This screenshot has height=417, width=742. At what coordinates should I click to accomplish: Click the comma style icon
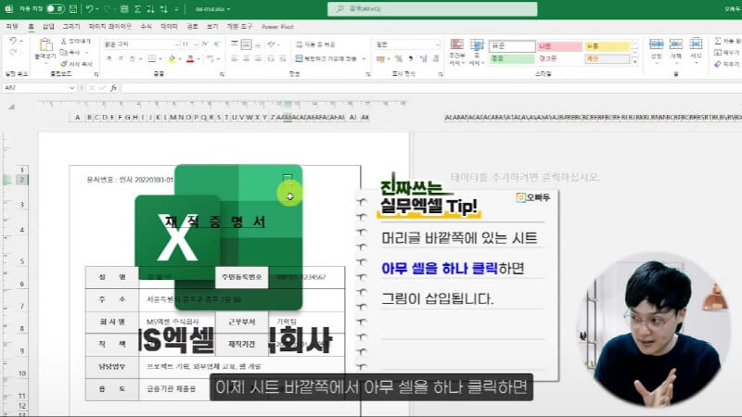(x=410, y=58)
